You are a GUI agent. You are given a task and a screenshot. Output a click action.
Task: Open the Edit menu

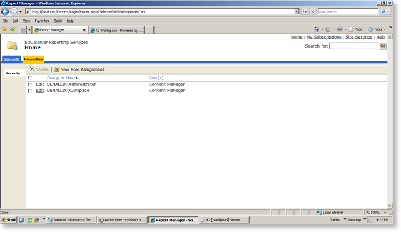15,21
